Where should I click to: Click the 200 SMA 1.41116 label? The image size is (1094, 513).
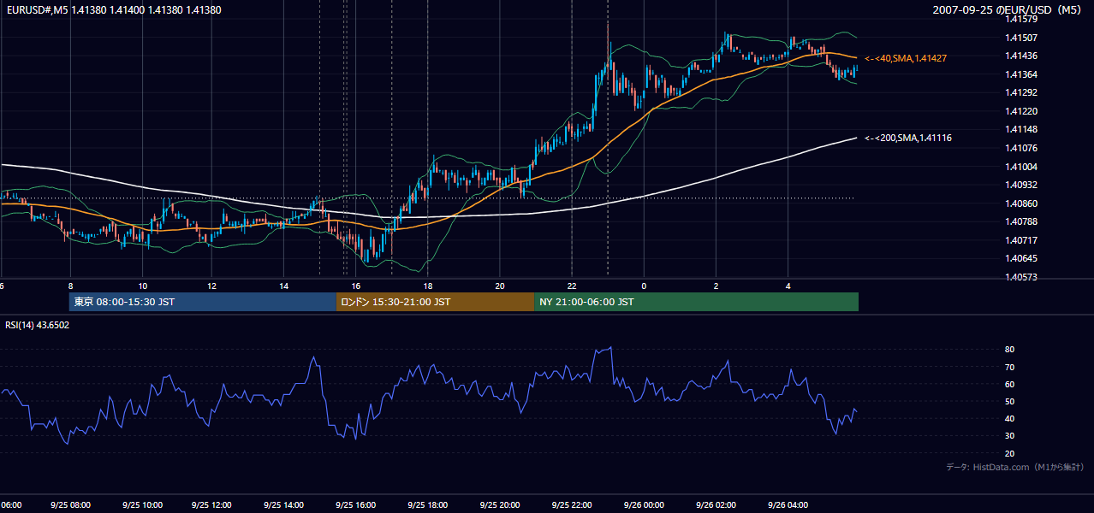tap(908, 138)
